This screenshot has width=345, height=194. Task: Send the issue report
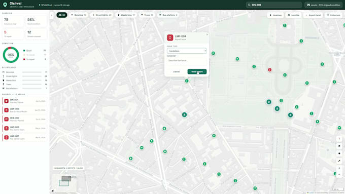(x=197, y=71)
